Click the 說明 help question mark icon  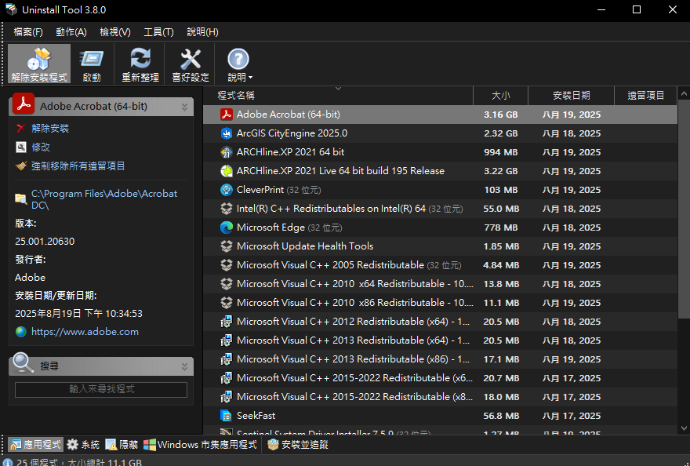tap(238, 59)
